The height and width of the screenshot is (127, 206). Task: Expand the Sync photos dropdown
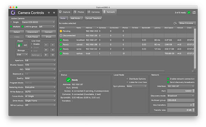click(x=136, y=86)
